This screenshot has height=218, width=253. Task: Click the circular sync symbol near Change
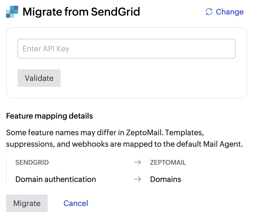tap(209, 12)
